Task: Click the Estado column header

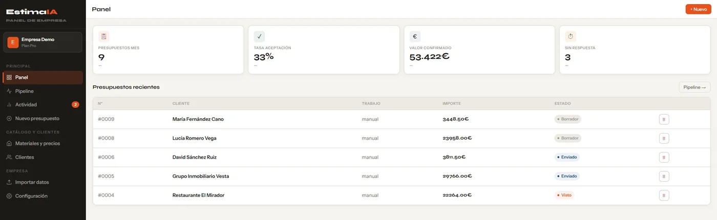Action: click(563, 103)
